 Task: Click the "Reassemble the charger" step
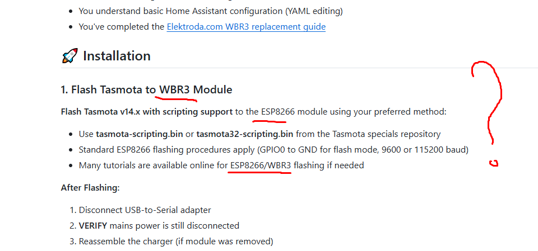coord(176,241)
